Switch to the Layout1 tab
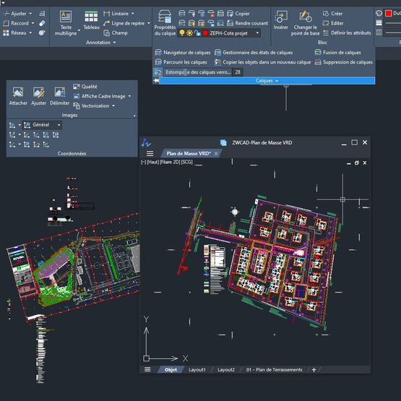 pyautogui.click(x=197, y=369)
